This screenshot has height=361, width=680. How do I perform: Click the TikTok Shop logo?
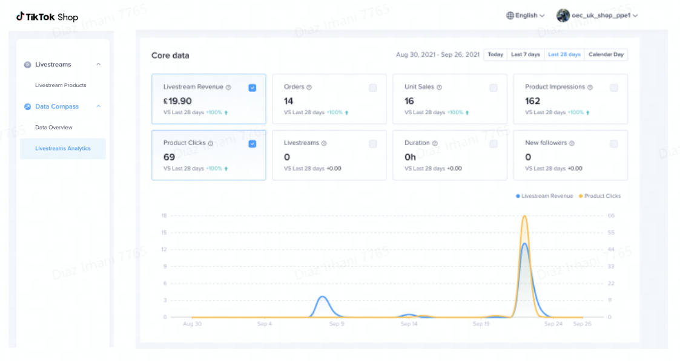coord(47,17)
